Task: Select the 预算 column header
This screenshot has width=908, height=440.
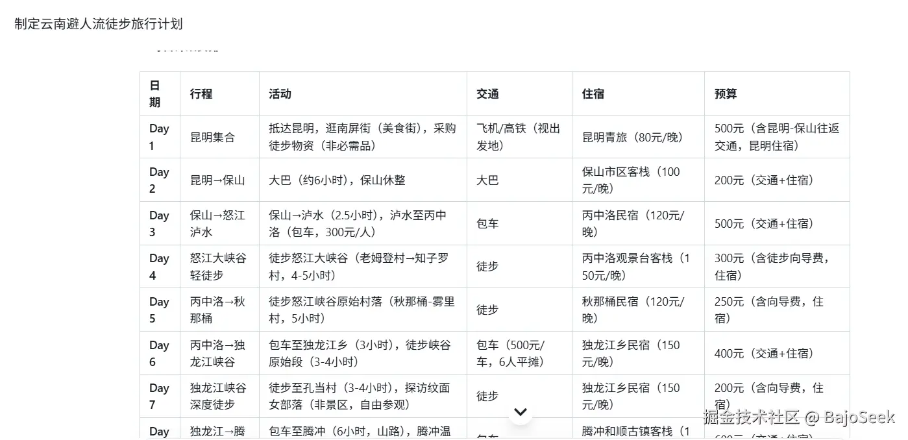Action: 717,93
